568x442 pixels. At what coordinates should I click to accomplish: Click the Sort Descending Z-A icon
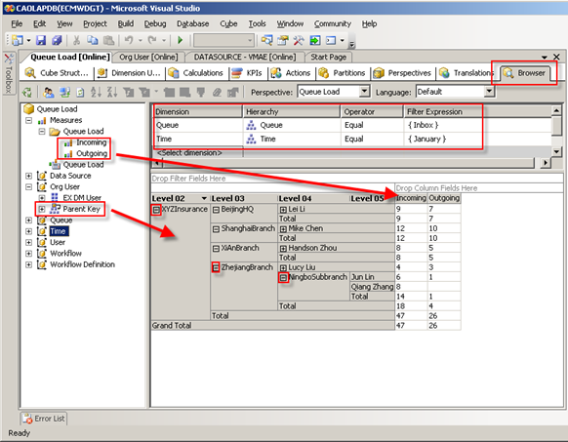point(112,93)
